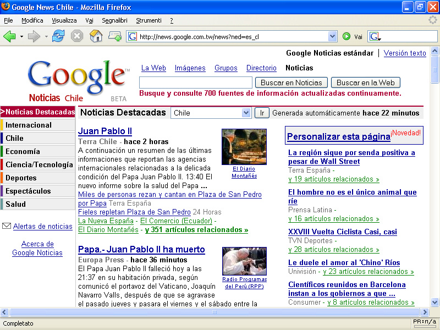Screen dimensions: 440x330
Task: Open XXVIII Vuelta Ciclista Casi, casi link
Action: (342, 232)
